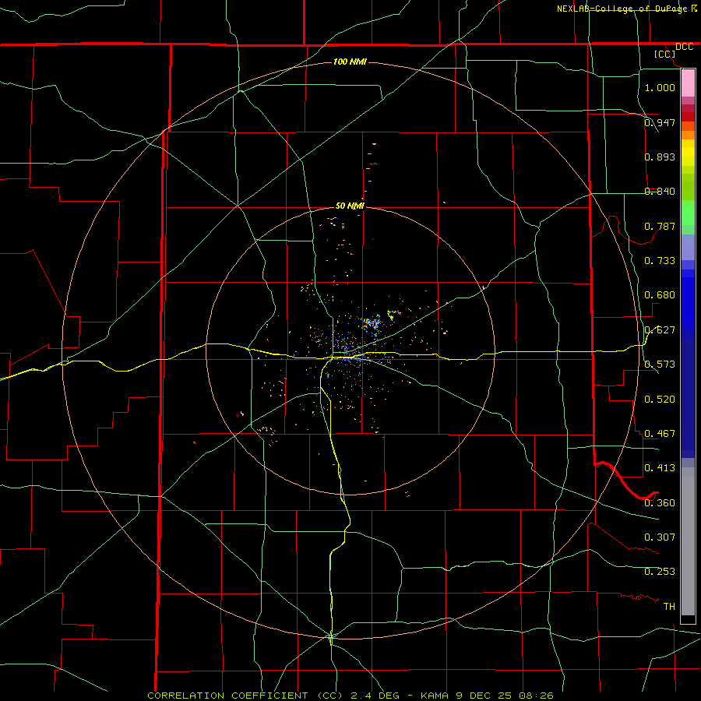This screenshot has height=701, width=701.
Task: Click the thick red river line at right
Action: click(626, 481)
